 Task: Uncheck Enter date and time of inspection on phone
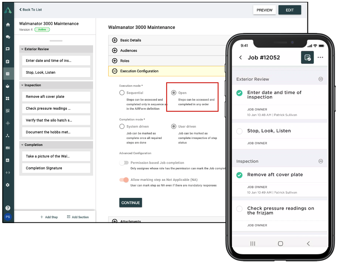coord(239,93)
